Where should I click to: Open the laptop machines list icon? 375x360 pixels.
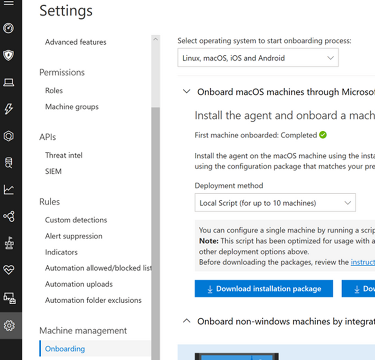pyautogui.click(x=8, y=82)
